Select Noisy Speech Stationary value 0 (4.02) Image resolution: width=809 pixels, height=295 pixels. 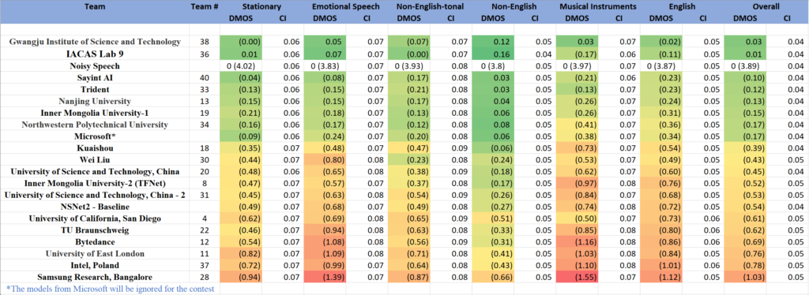tap(241, 66)
